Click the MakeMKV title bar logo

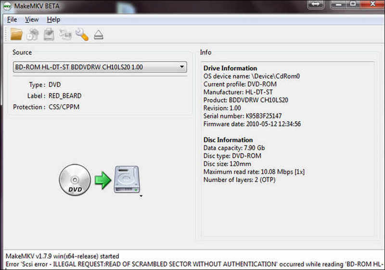point(7,6)
